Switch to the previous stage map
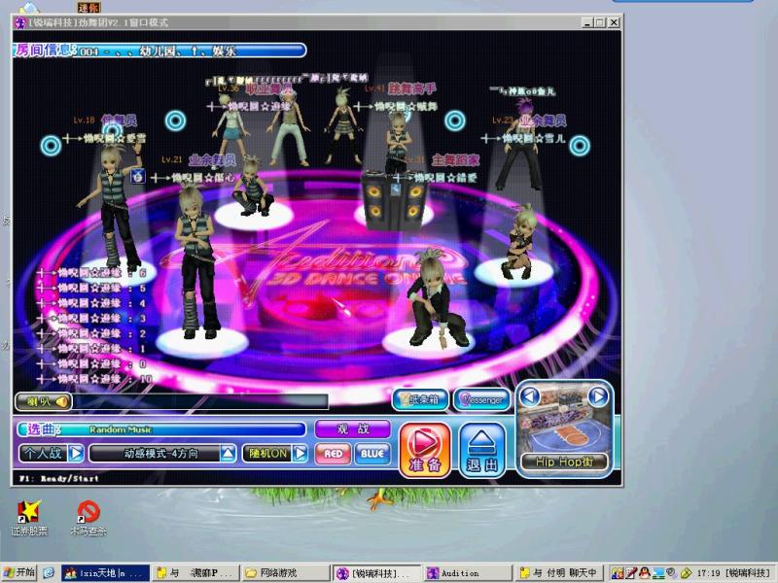 [x=530, y=396]
